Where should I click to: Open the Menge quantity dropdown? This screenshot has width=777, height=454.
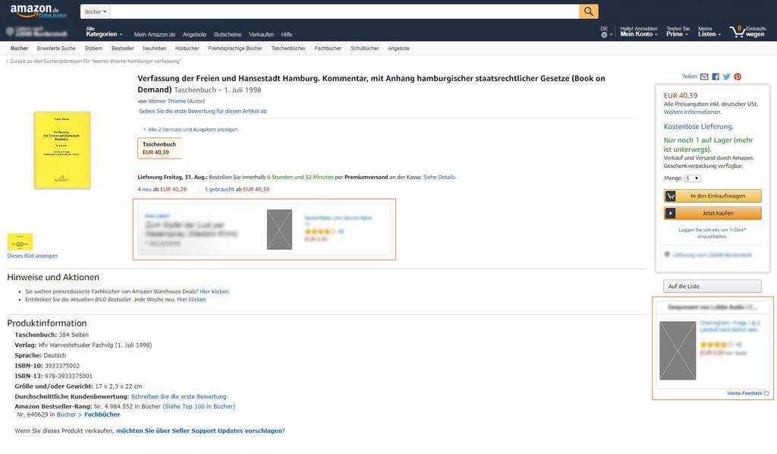pos(692,178)
